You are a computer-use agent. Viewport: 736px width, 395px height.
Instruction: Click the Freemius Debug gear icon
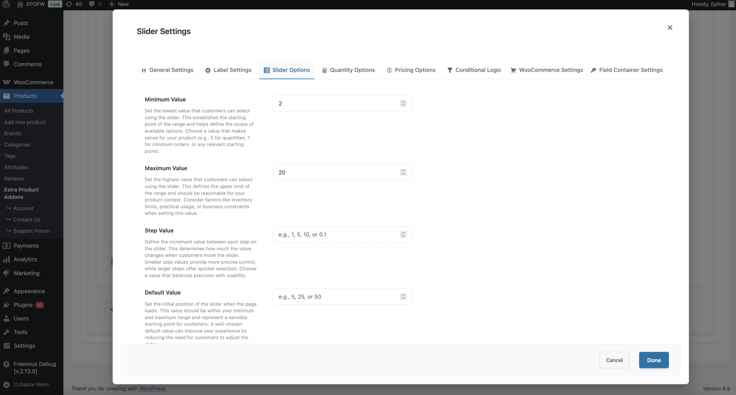click(6, 364)
